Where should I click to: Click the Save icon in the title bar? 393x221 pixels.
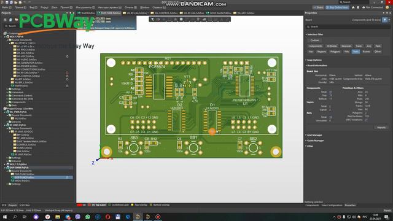click(7, 2)
